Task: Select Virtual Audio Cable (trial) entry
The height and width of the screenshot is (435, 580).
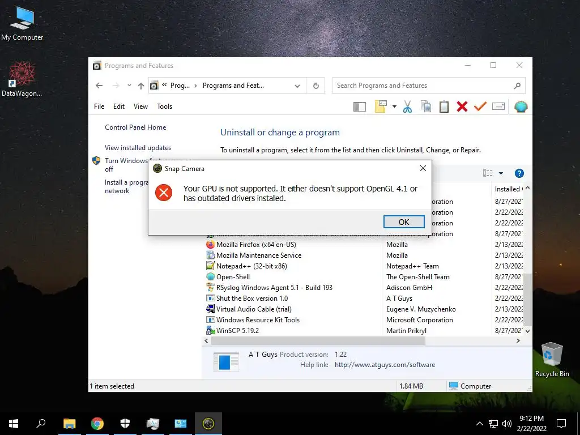Action: pyautogui.click(x=254, y=309)
